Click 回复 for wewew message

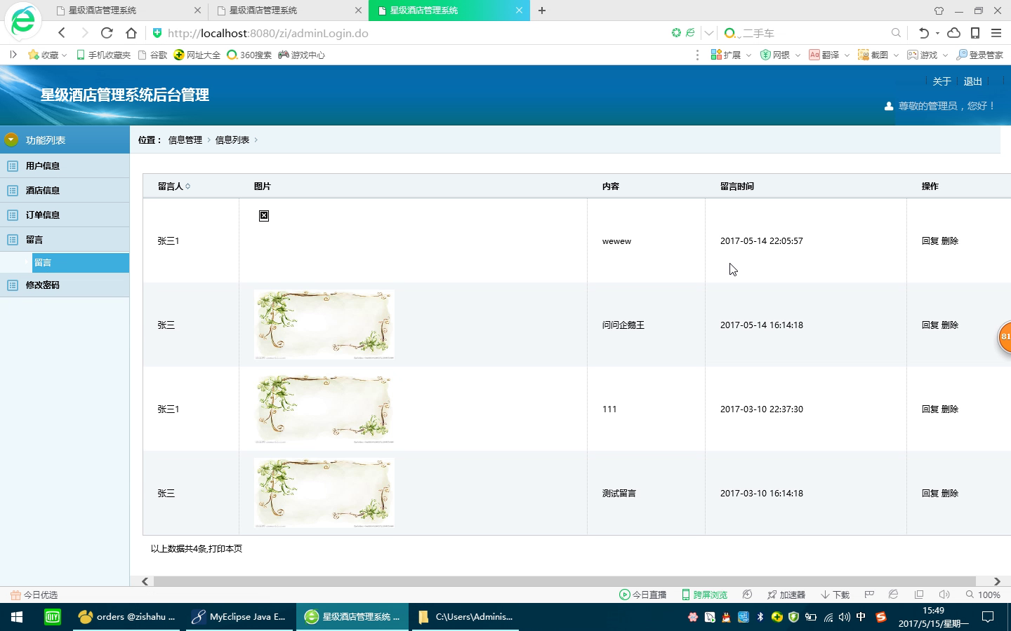point(930,241)
